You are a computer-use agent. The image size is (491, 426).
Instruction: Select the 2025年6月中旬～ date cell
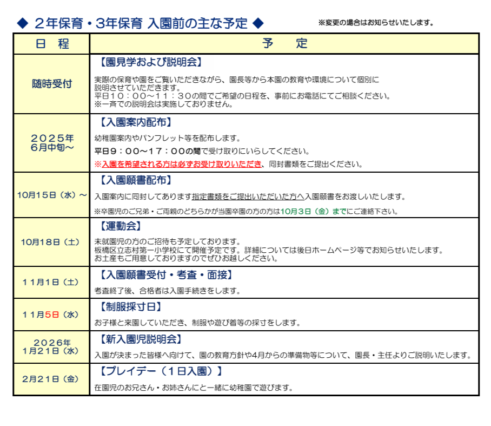[x=51, y=143]
